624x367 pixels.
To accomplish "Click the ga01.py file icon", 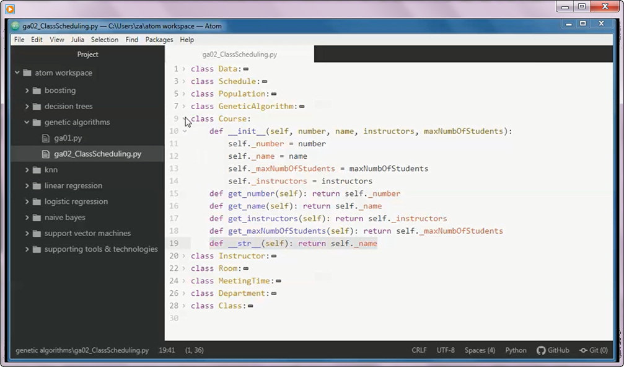I will [46, 138].
